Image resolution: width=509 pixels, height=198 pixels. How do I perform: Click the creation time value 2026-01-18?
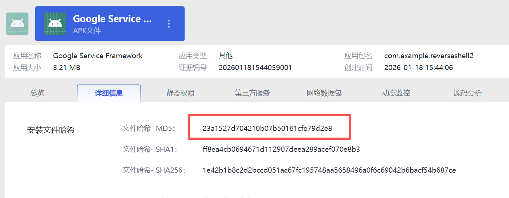419,68
